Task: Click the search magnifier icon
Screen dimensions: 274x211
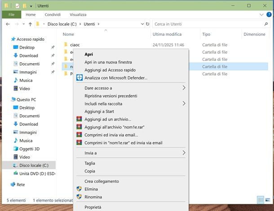Action: coord(266,24)
